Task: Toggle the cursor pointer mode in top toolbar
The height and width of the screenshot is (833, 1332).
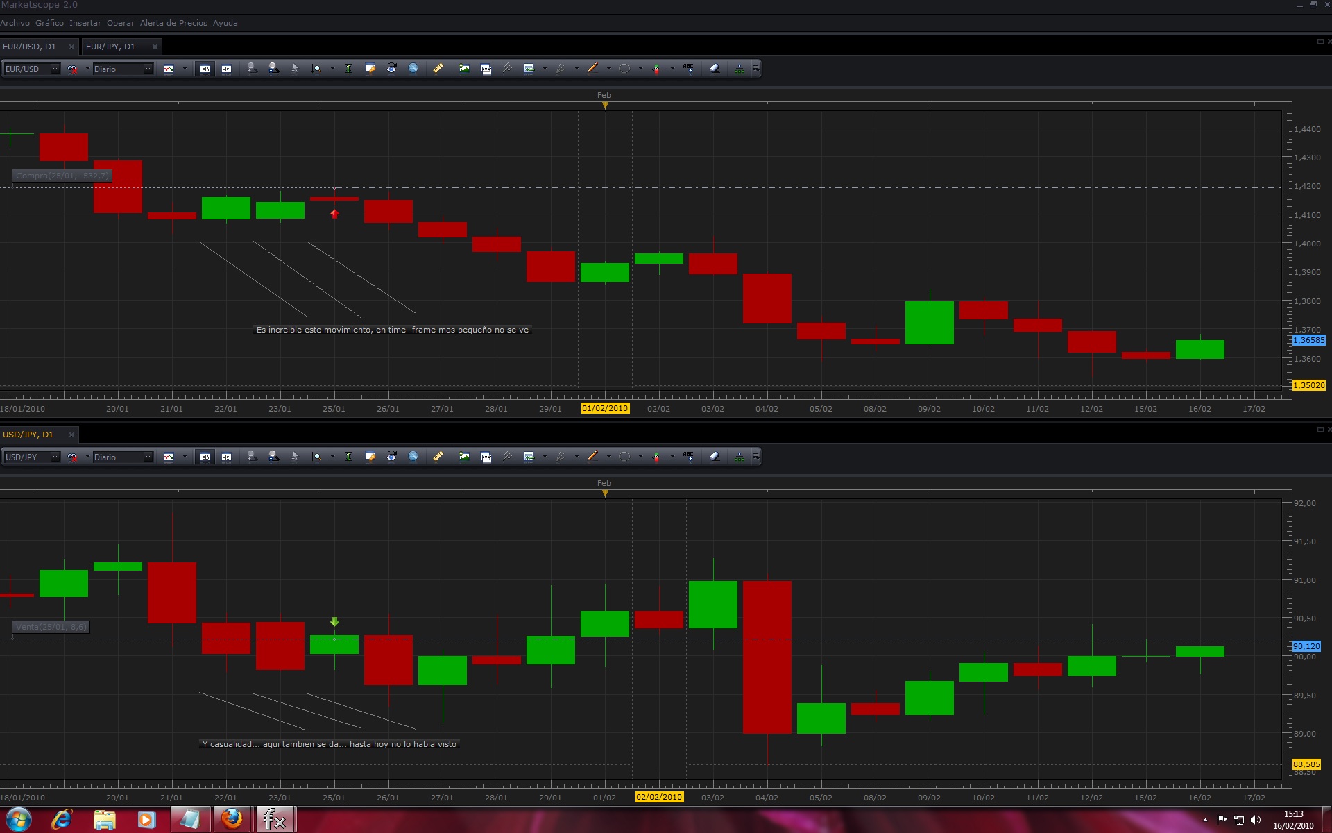Action: (x=295, y=69)
